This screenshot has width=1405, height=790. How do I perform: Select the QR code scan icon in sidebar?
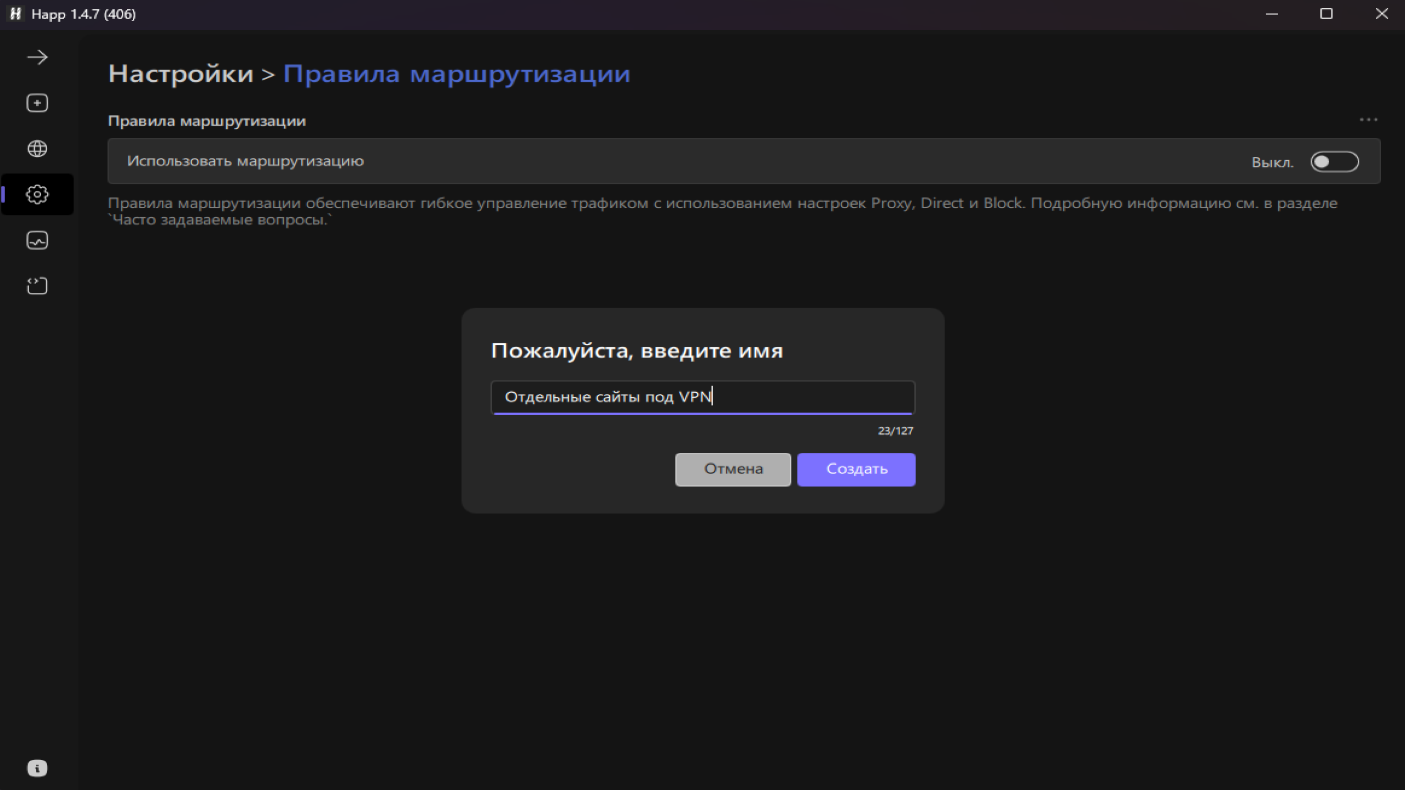coord(37,286)
